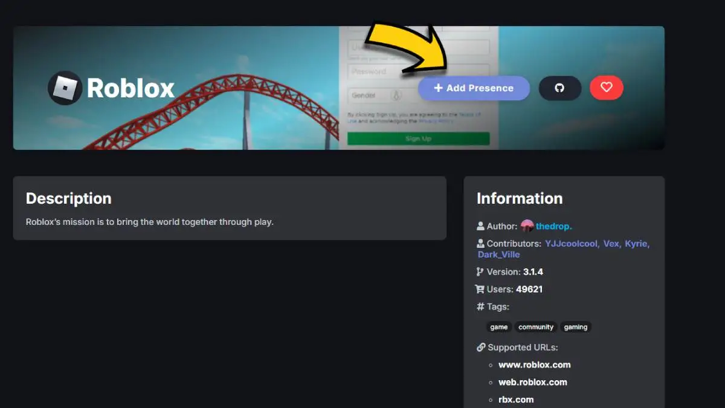725x408 pixels.
Task: Click the thedrop. author avatar
Action: pos(527,226)
